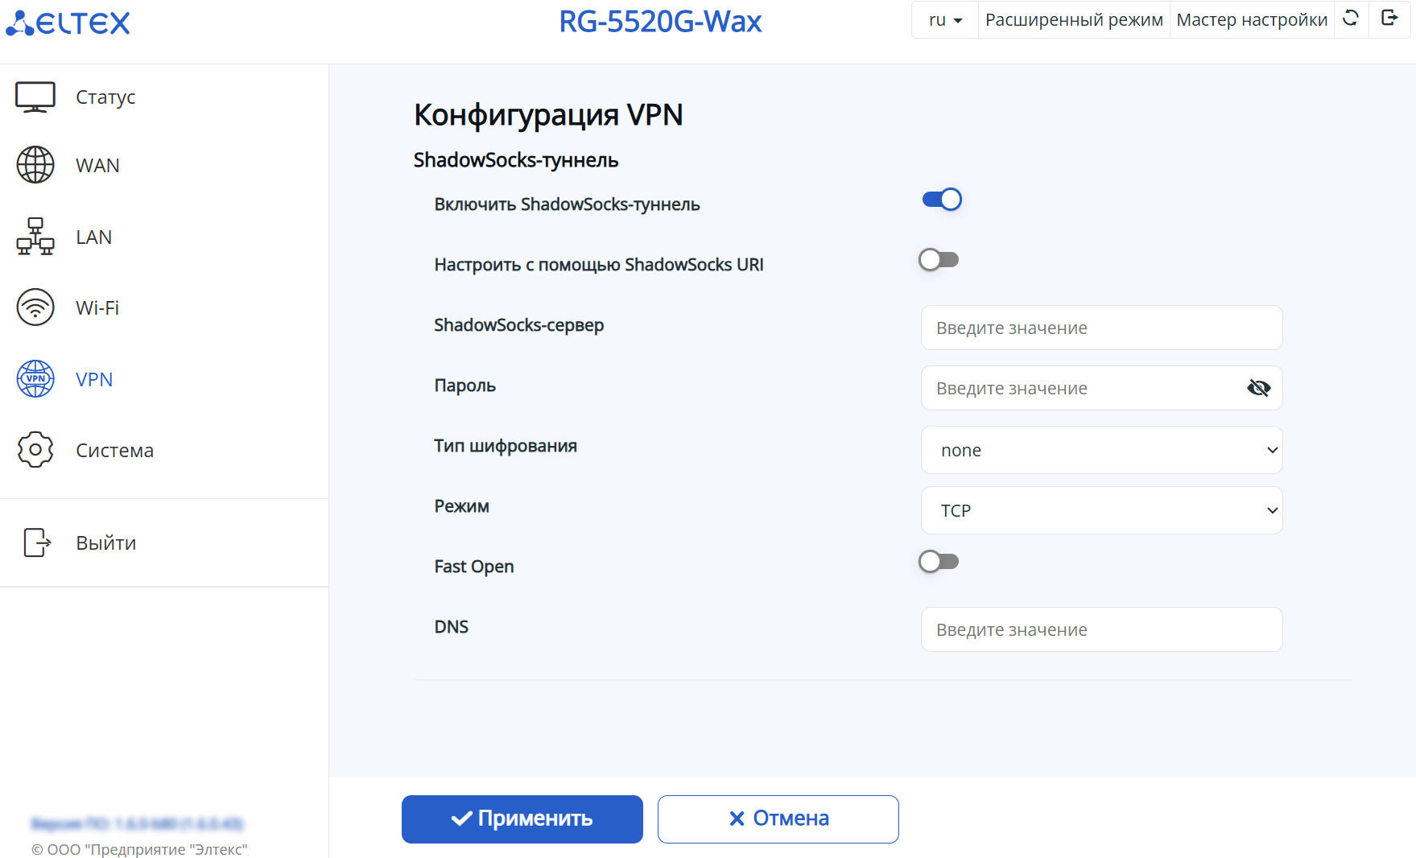Click the Status monitor icon in sidebar
The width and height of the screenshot is (1416, 858).
tap(35, 97)
